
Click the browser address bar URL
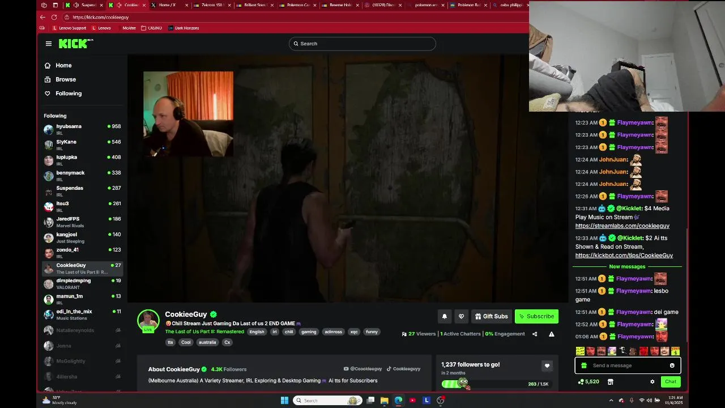101,17
